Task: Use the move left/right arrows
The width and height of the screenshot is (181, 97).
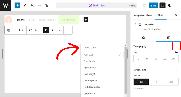Action: (x=21, y=30)
